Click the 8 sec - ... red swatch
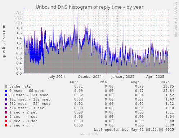This screenshot has height=138, width=179. pyautogui.click(x=6, y=125)
